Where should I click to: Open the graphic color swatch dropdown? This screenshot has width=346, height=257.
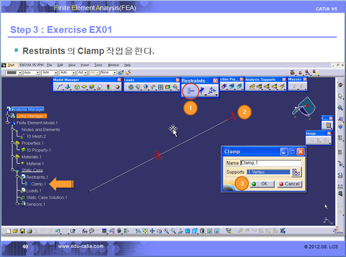(19, 73)
